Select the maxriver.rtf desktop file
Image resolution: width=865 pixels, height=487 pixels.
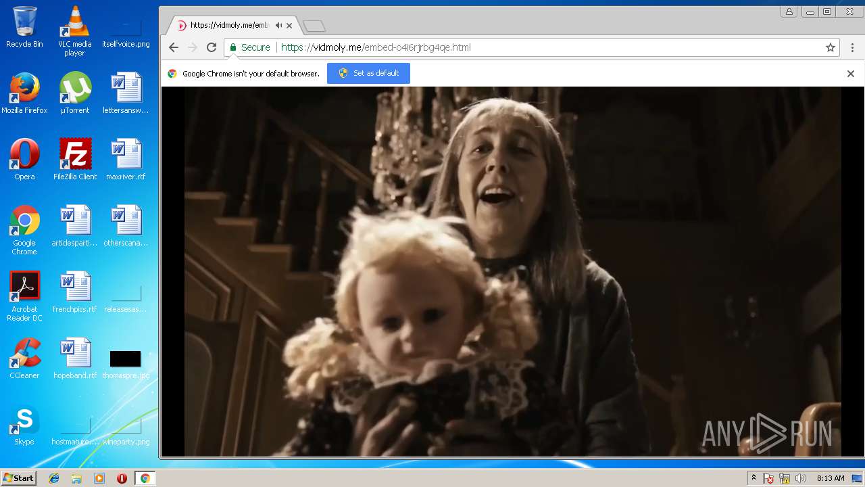(x=126, y=159)
